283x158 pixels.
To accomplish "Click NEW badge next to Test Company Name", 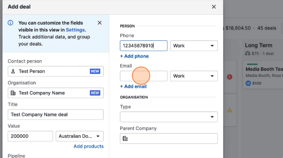I will (95, 93).
